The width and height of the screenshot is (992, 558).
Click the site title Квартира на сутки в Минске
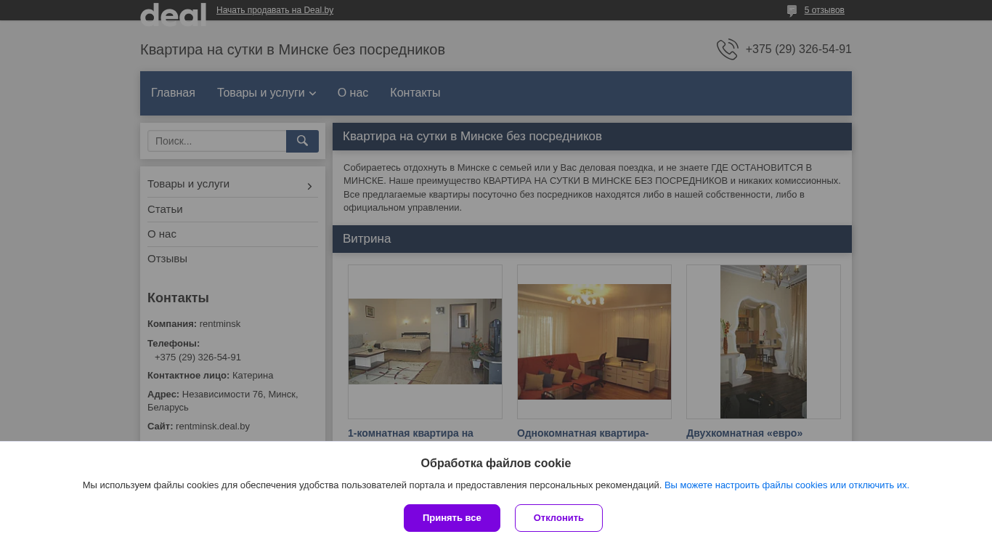tap(293, 49)
